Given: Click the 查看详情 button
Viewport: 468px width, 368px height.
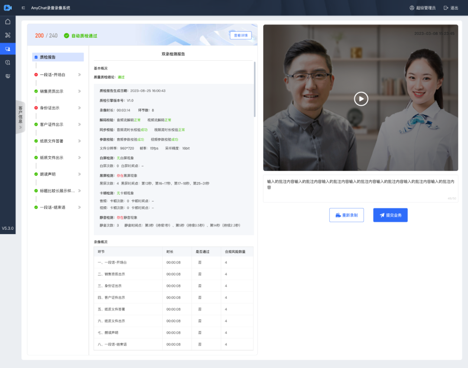Looking at the screenshot, I should pyautogui.click(x=240, y=36).
